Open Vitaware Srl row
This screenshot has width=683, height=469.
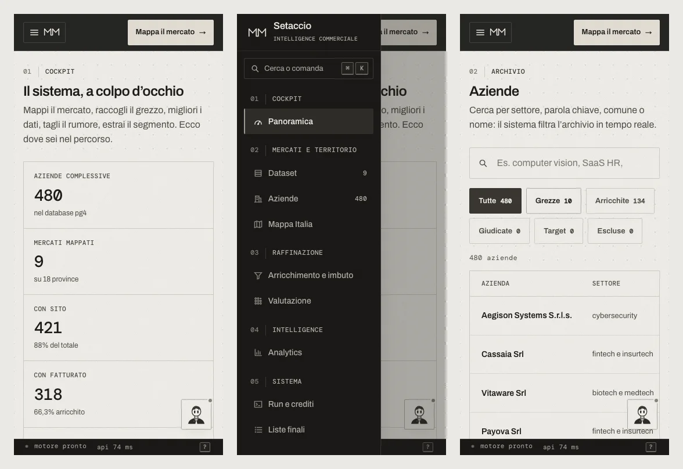pos(565,393)
